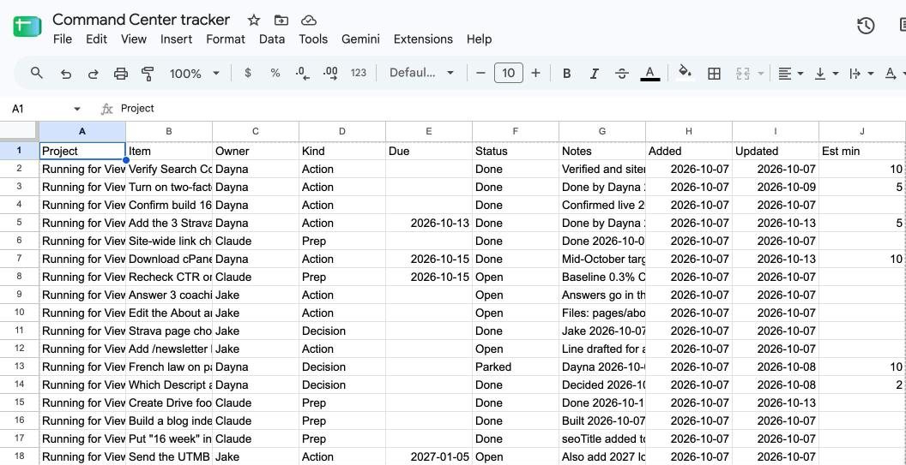
Task: Format as currency with dollar sign
Action: pos(248,74)
